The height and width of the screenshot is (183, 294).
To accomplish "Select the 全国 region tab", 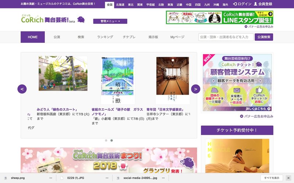I will click(110, 5).
